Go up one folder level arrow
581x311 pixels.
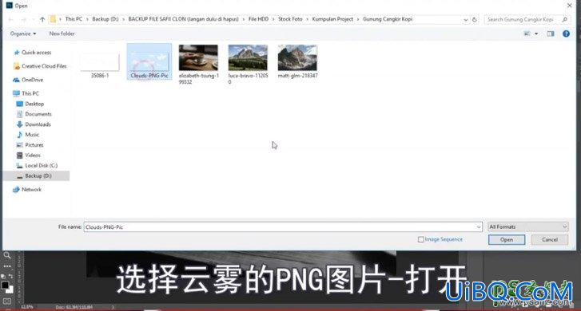pyautogui.click(x=42, y=19)
